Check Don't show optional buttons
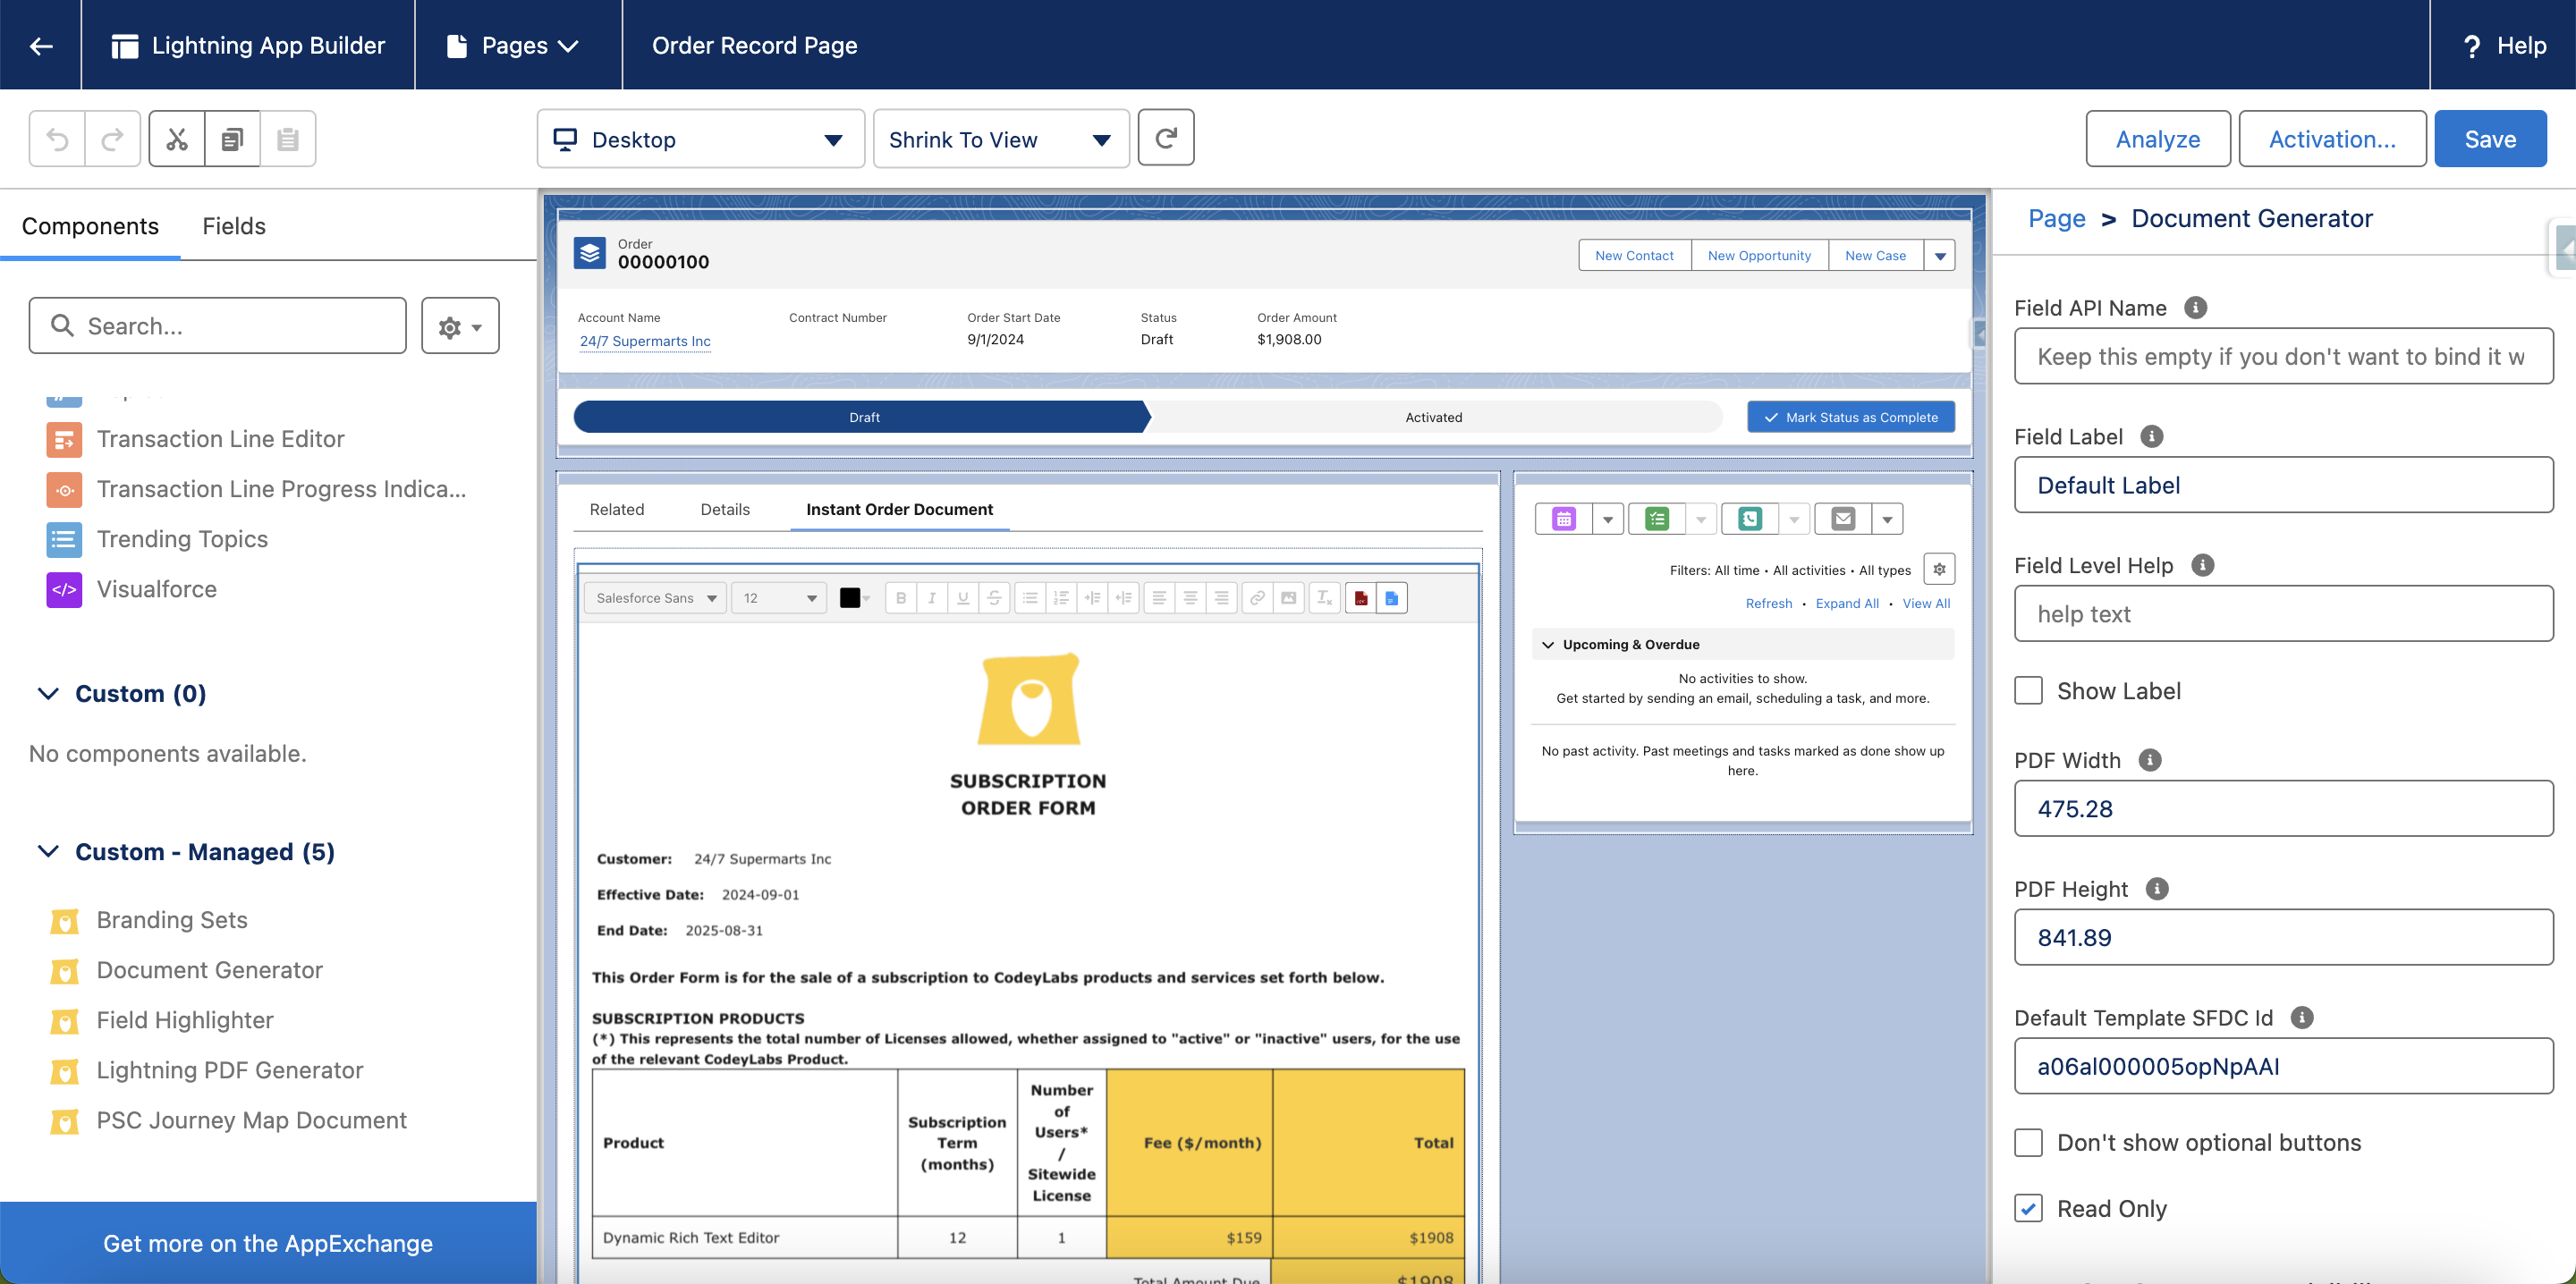Image resolution: width=2576 pixels, height=1284 pixels. (2028, 1142)
